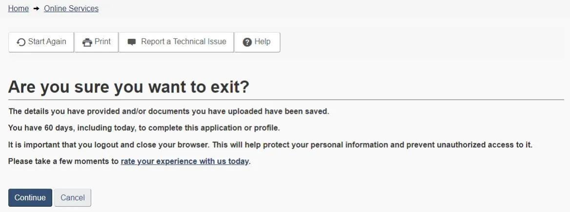Click the Help question mark icon
Image resolution: width=570 pixels, height=212 pixels.
pyautogui.click(x=247, y=42)
